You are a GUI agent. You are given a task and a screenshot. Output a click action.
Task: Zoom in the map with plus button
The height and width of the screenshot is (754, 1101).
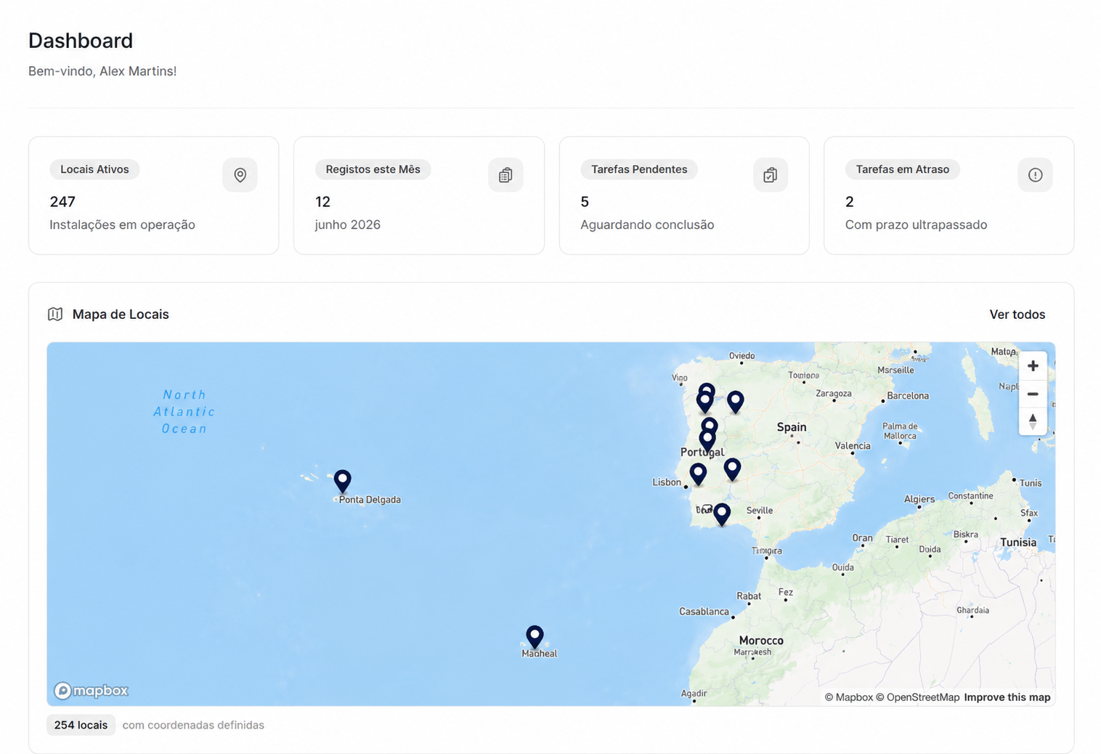click(x=1033, y=366)
